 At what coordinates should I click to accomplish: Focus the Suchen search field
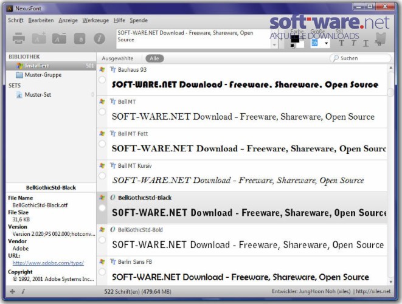360,58
